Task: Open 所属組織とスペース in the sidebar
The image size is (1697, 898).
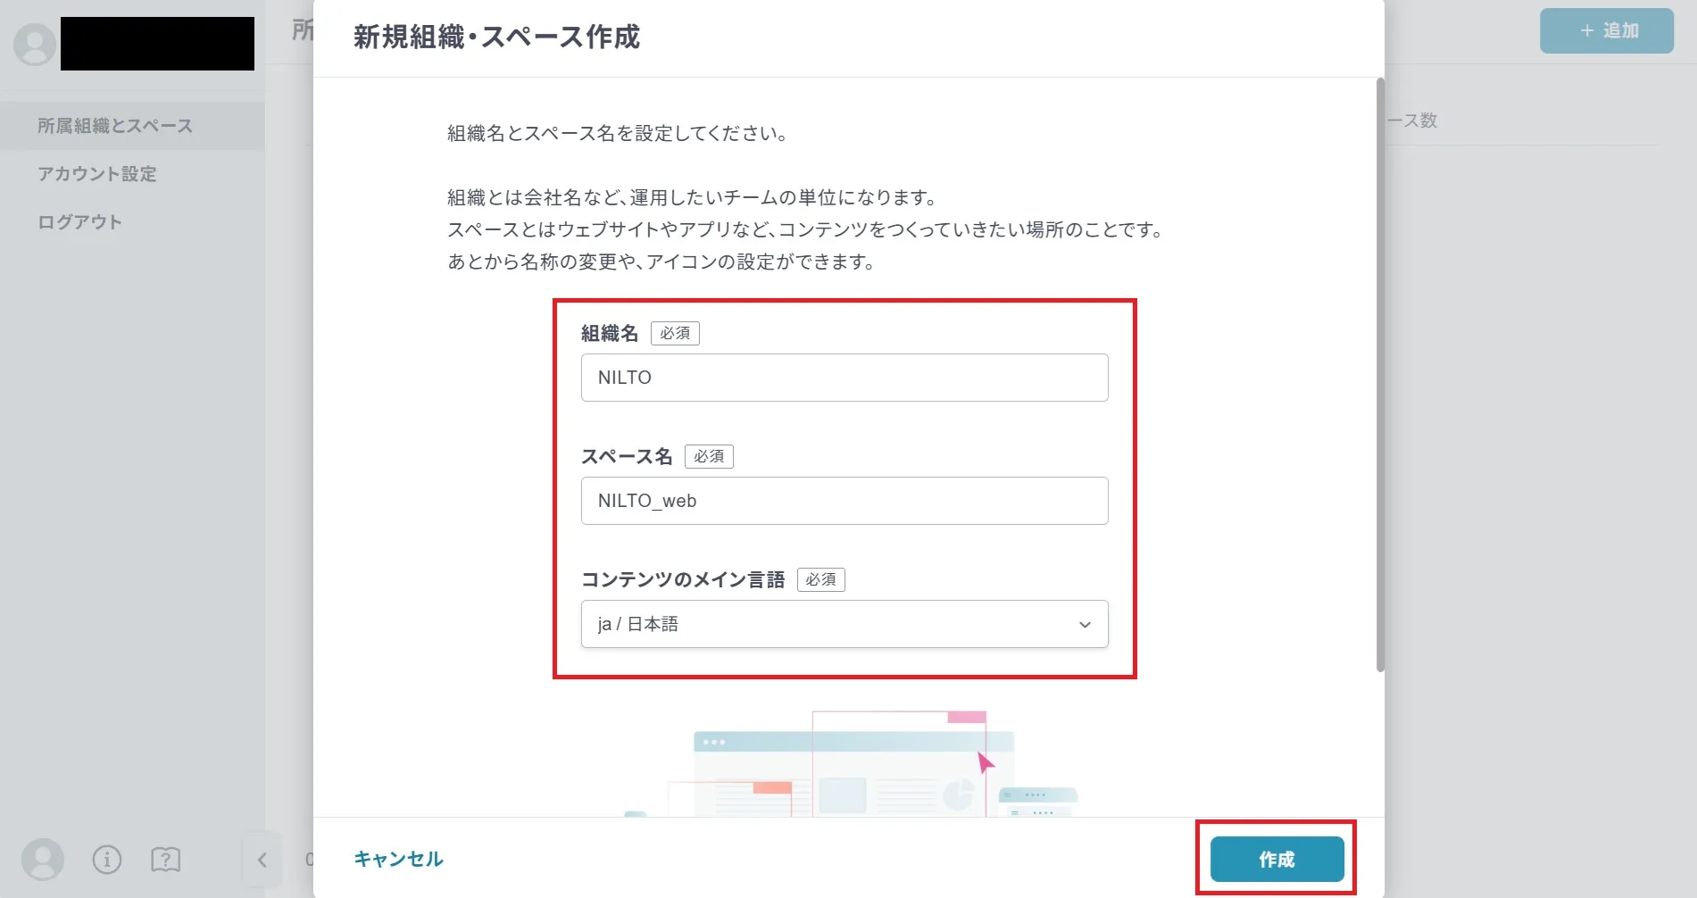Action: point(132,126)
